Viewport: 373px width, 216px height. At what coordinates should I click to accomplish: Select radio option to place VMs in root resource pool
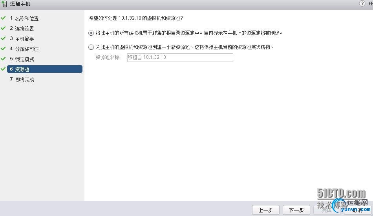[x=91, y=33]
